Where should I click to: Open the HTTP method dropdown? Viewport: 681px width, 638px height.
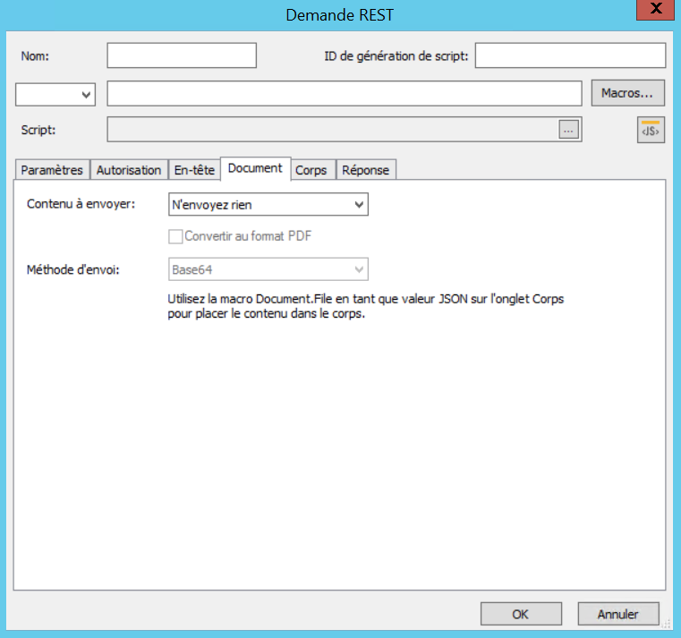55,94
